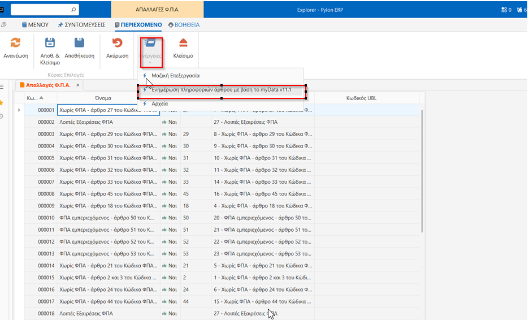529x320 pixels.
Task: Click the Ανανέωση refresh icon
Action: [16, 44]
